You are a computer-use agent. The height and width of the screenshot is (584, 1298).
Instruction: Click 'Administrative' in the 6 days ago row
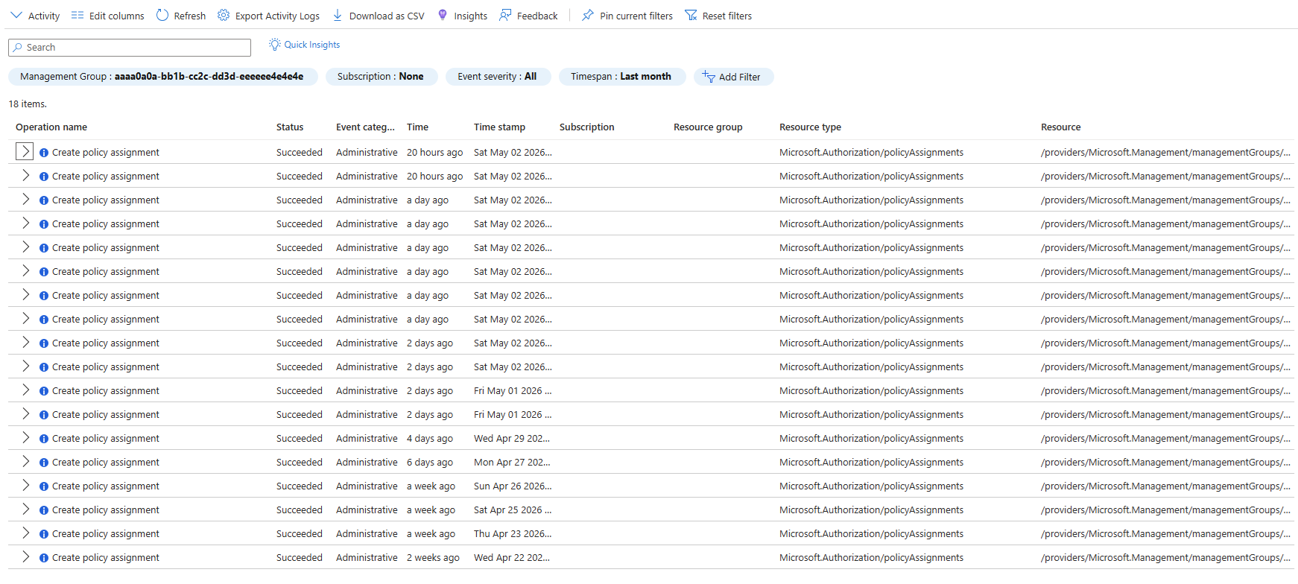[x=367, y=463]
